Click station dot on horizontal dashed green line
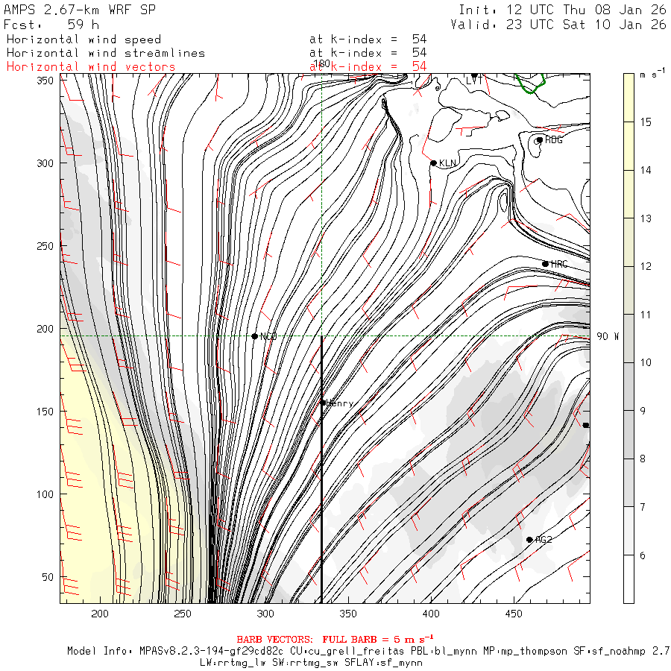The width and height of the screenshot is (671, 671). [x=255, y=336]
